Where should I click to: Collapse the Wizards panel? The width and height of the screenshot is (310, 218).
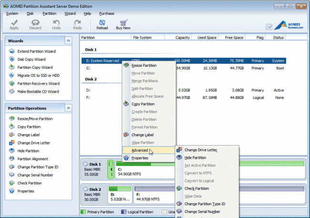pyautogui.click(x=69, y=41)
